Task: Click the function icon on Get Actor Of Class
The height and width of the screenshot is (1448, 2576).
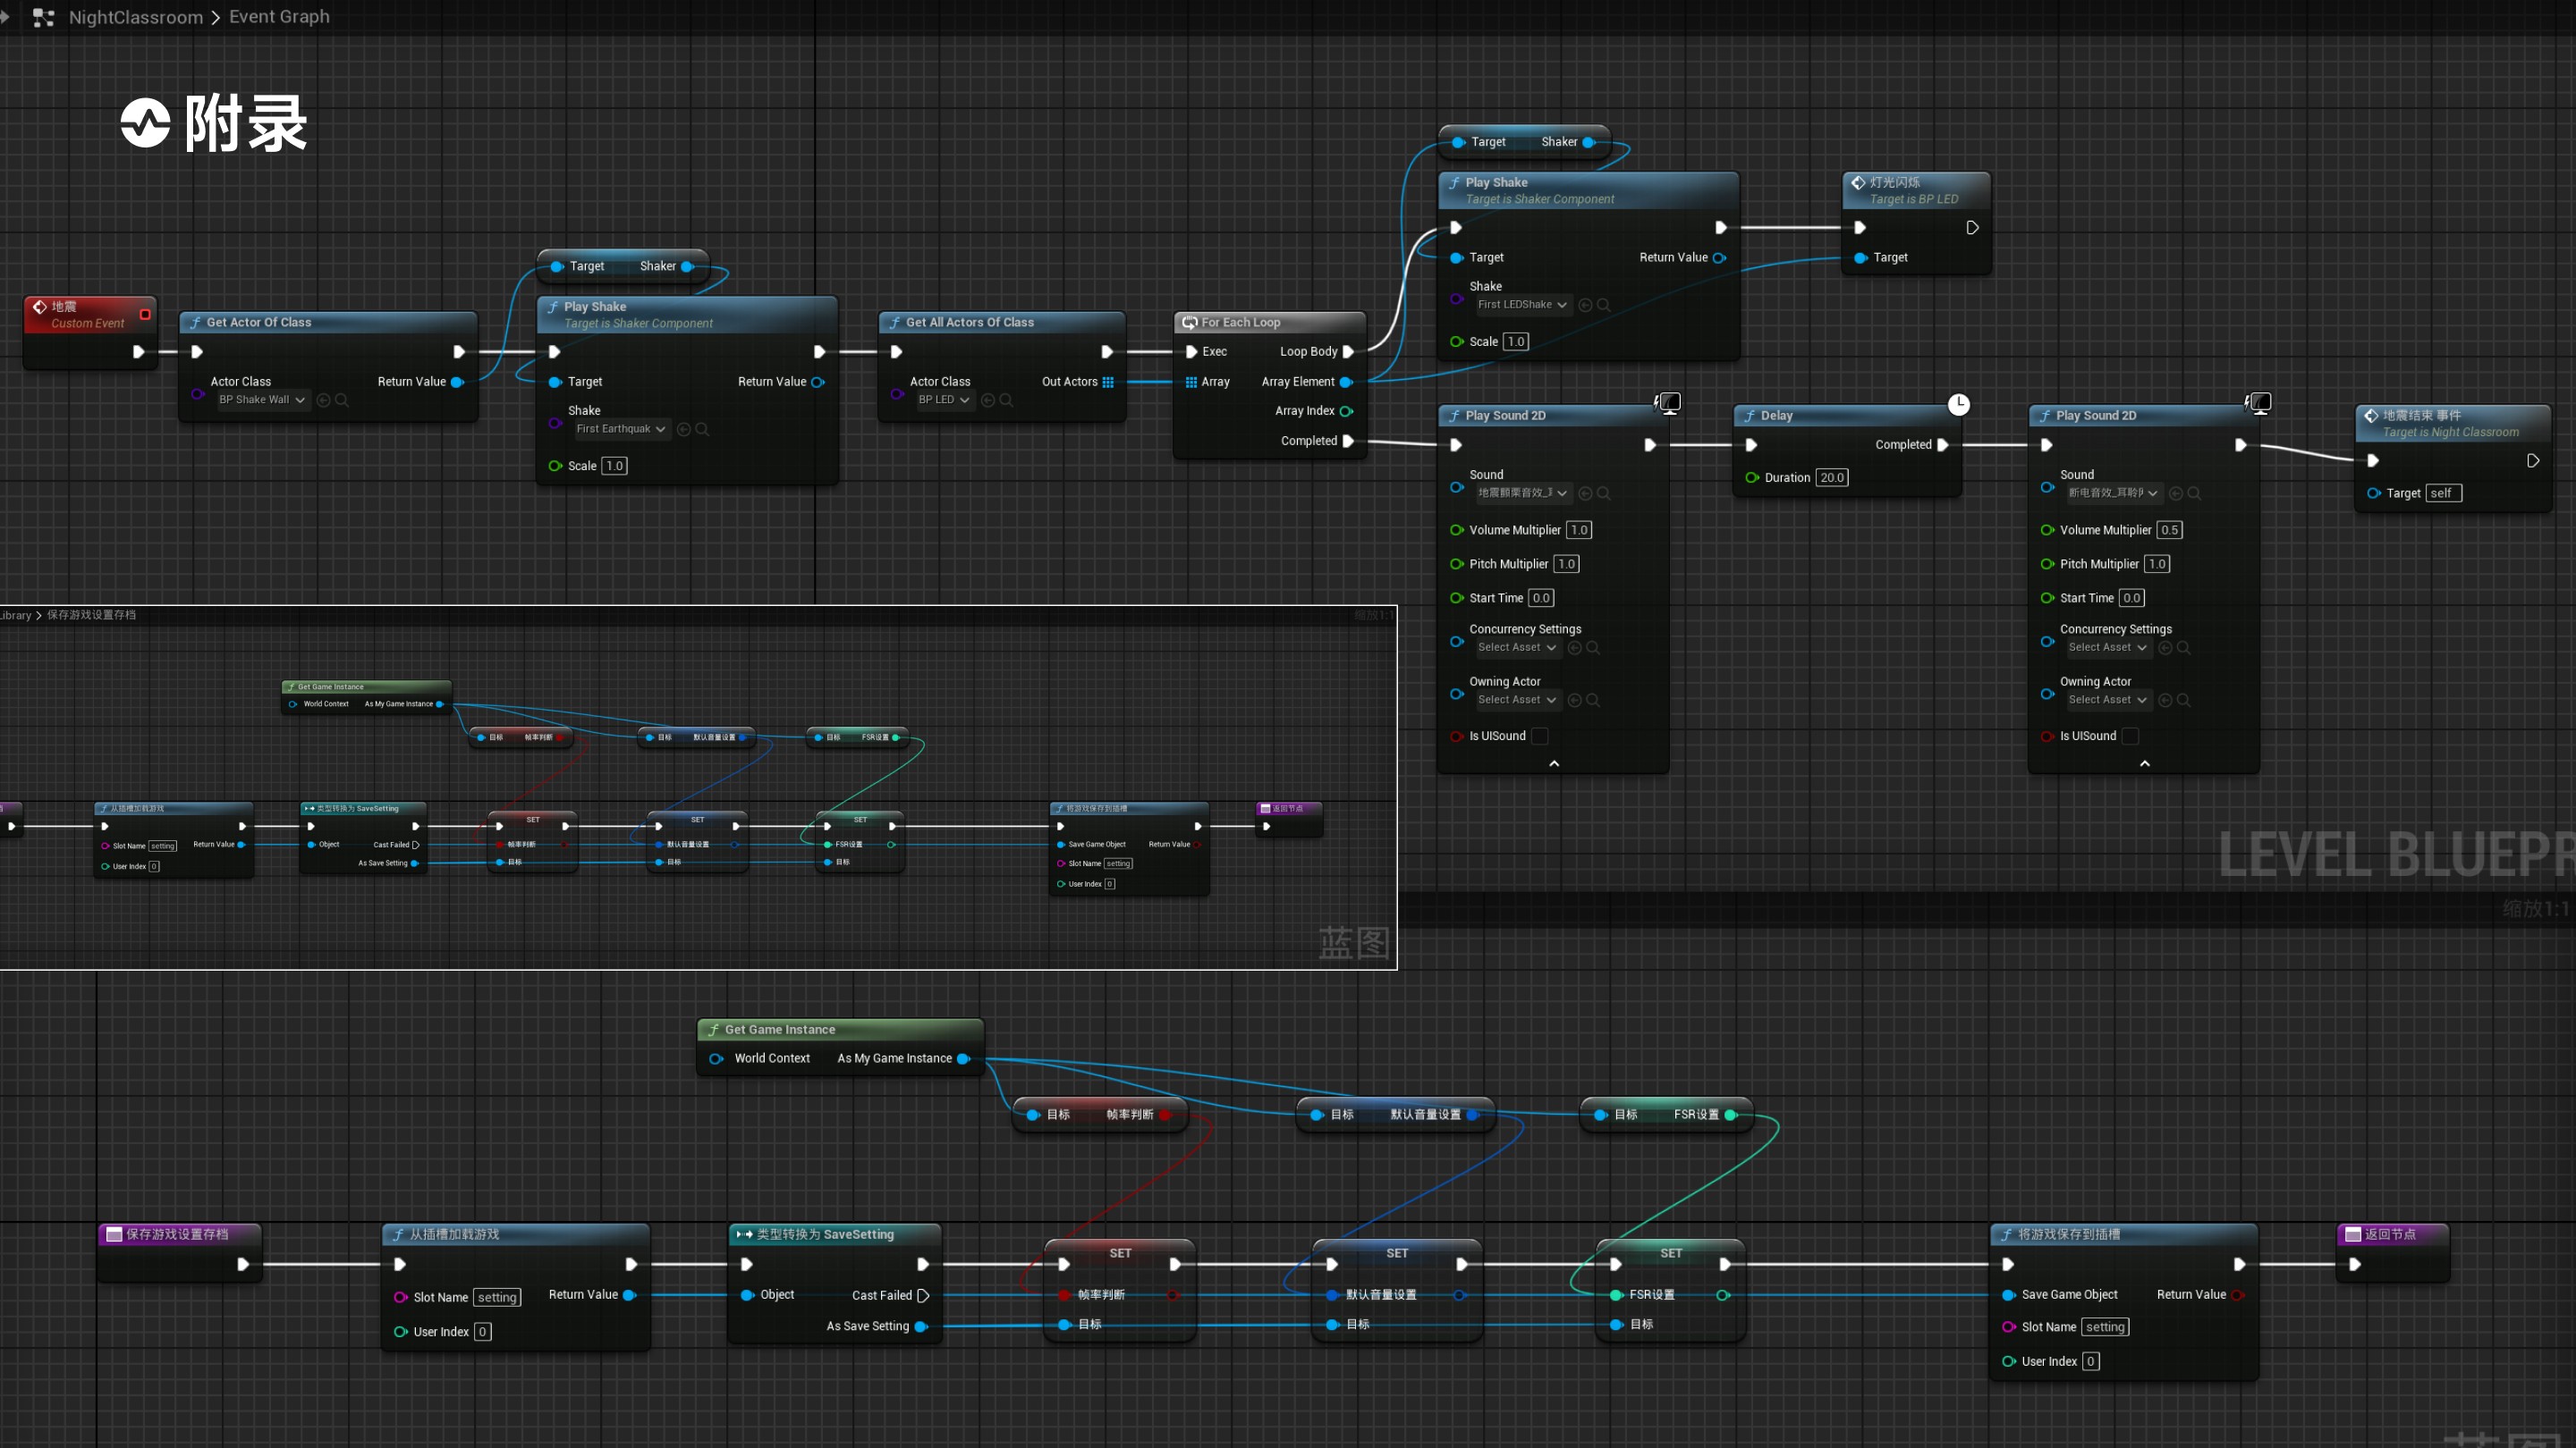Action: 195,323
